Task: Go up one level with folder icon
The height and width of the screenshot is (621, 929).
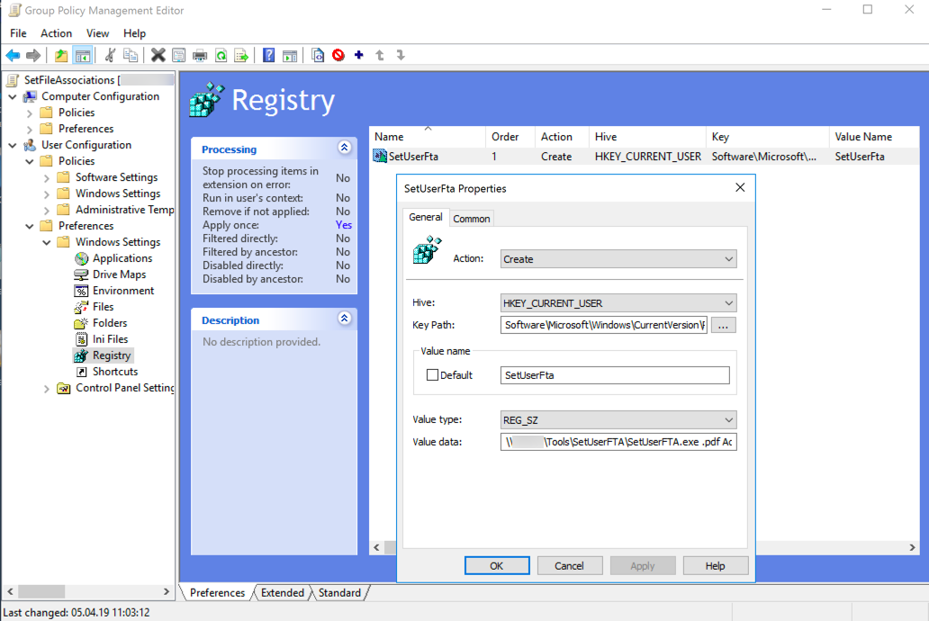Action: pyautogui.click(x=61, y=56)
